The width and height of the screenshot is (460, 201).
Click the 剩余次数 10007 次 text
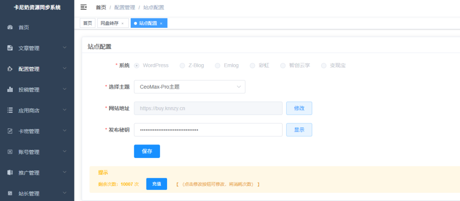[x=119, y=184]
